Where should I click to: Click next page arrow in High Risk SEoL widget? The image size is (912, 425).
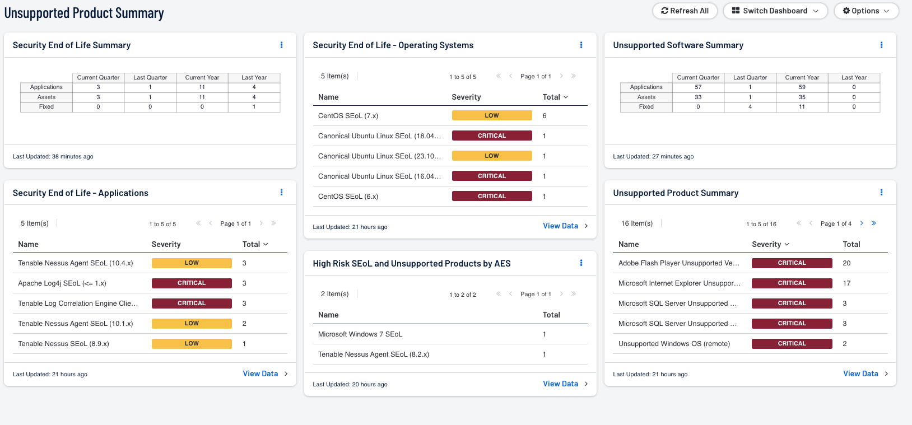[x=561, y=293]
